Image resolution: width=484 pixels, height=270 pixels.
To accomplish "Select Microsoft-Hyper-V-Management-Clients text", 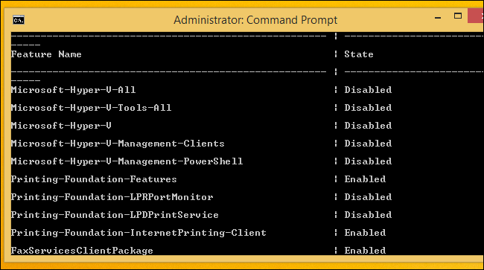I will click(118, 144).
